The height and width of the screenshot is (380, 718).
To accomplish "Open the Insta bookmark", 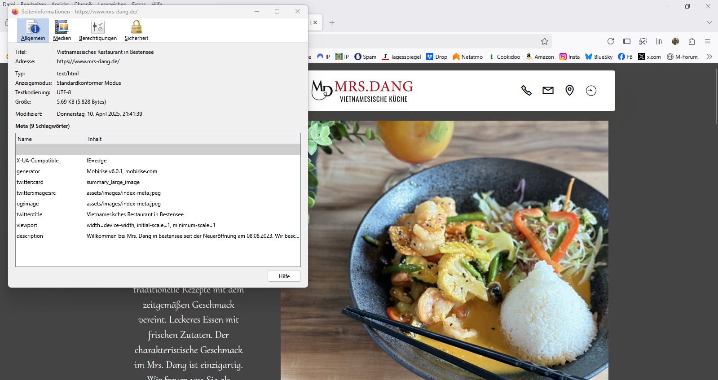I will tap(570, 57).
